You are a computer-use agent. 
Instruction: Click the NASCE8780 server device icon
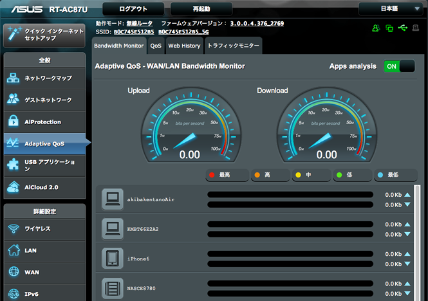coord(113,288)
